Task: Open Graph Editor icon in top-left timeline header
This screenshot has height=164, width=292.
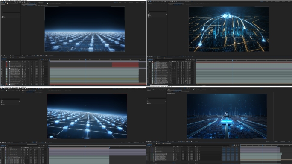Action: tap(47, 59)
